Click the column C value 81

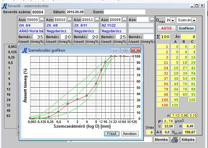[192, 84]
